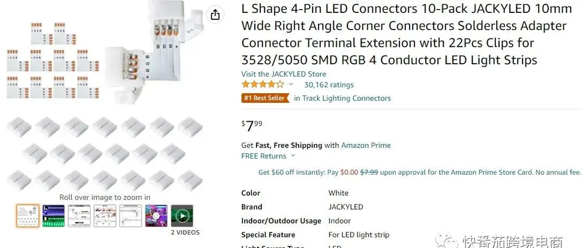
Task: Click the #1 Best Seller badge
Action: coord(265,98)
